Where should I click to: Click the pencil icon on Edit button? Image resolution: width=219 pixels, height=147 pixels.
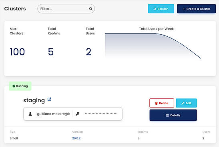point(183,103)
